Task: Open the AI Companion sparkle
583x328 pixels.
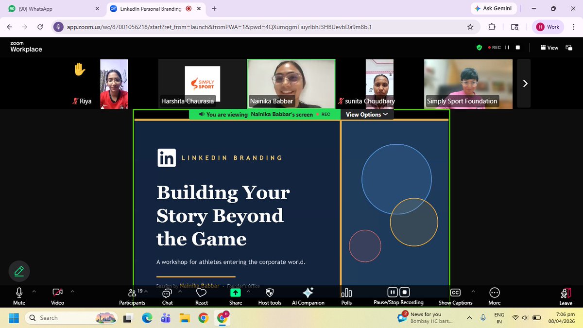Action: pos(308,296)
